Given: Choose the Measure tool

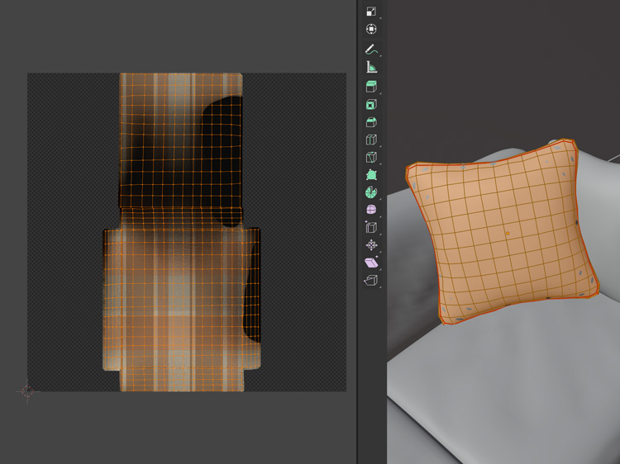Looking at the screenshot, I should point(371,68).
